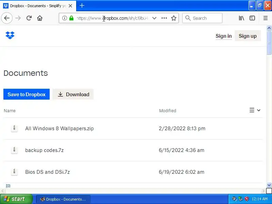Click the archive icon beside backup codes.7z
Image resolution: width=272 pixels, height=204 pixels.
pos(14,150)
